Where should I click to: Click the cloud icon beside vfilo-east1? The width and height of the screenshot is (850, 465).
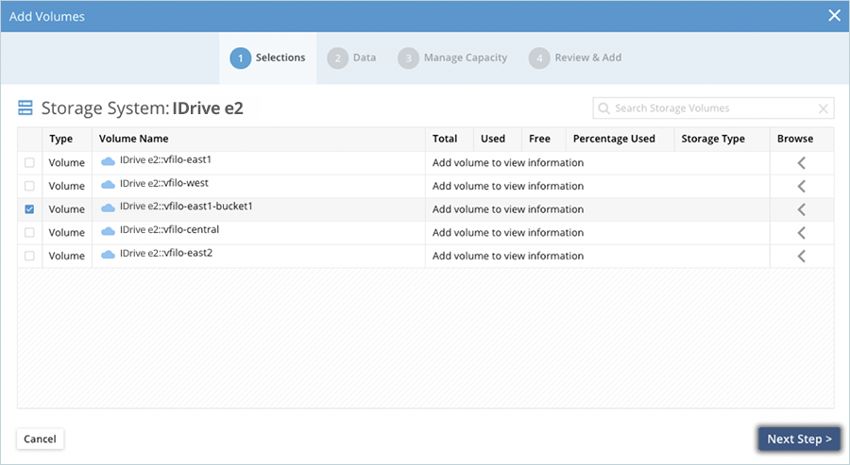[108, 161]
